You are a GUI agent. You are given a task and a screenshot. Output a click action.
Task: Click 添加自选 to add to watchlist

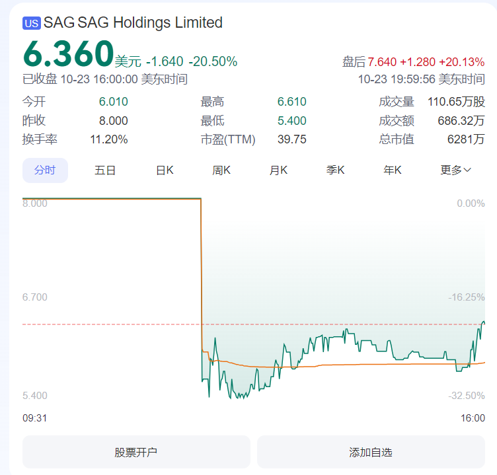(x=371, y=453)
